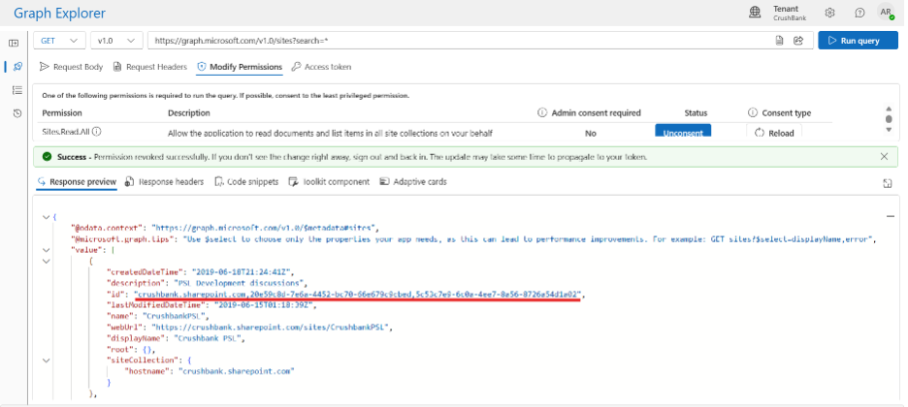
Task: Open the Access token tab
Action: [x=321, y=67]
